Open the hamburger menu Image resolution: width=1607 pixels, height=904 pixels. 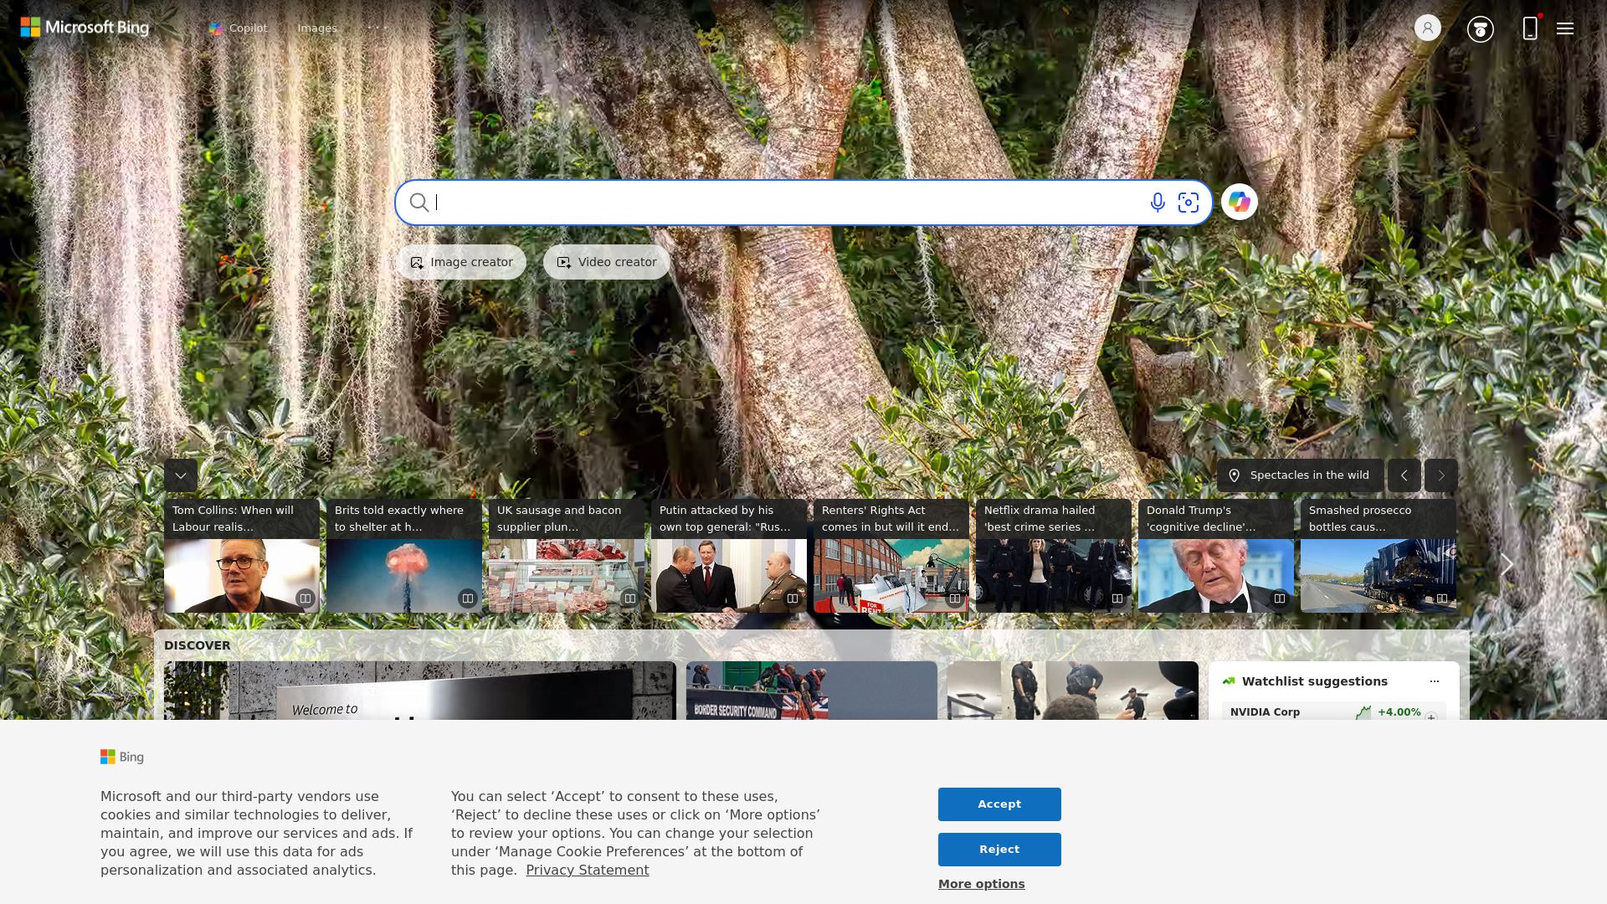[x=1564, y=28]
